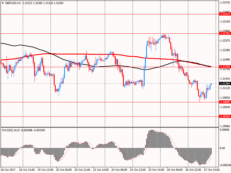Select the MACD(5,34,5) indicator label

coord(11,130)
